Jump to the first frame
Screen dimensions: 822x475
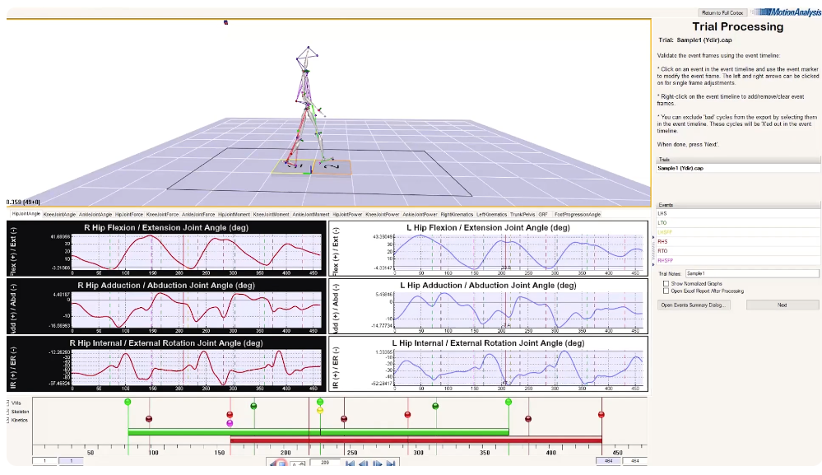tap(350, 463)
